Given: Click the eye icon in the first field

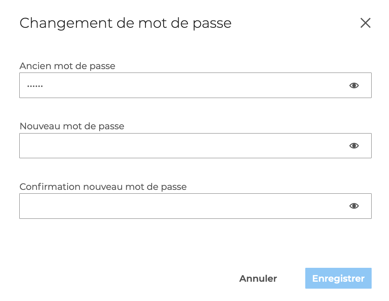Looking at the screenshot, I should [354, 86].
